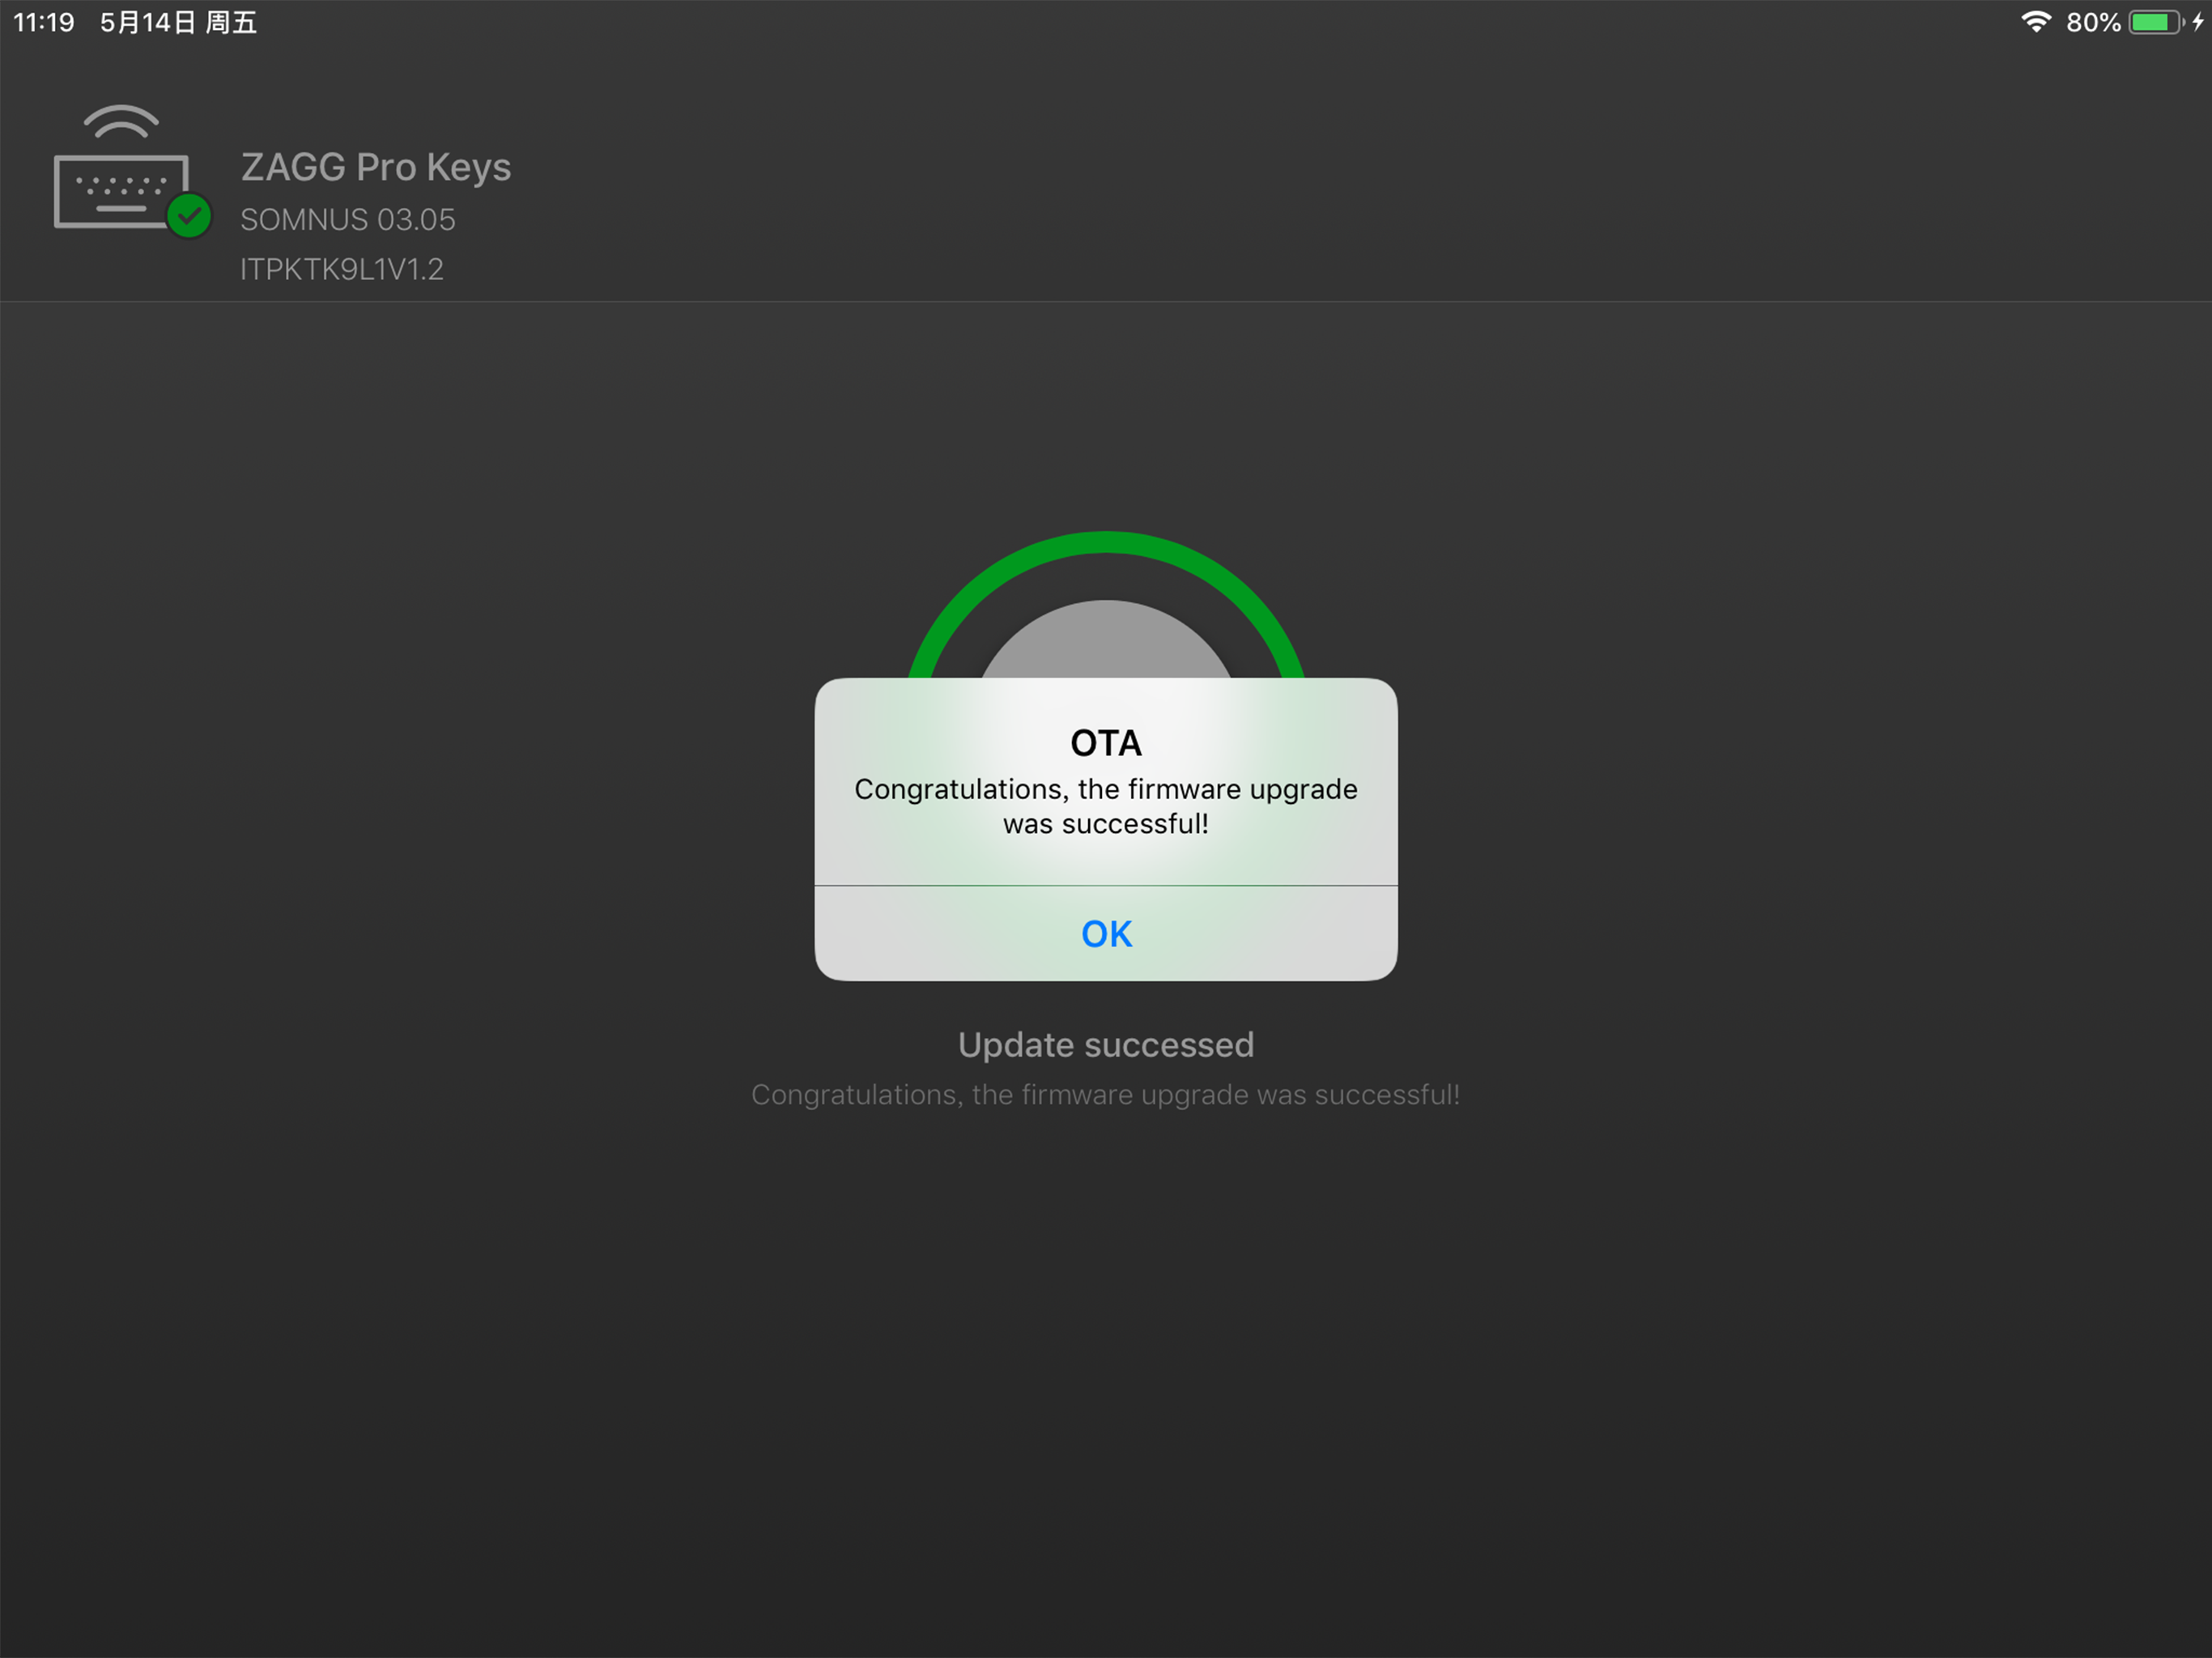Click the ITPKTK9L1V1.2 serial number text
Viewport: 2212px width, 1658px height.
(x=341, y=269)
